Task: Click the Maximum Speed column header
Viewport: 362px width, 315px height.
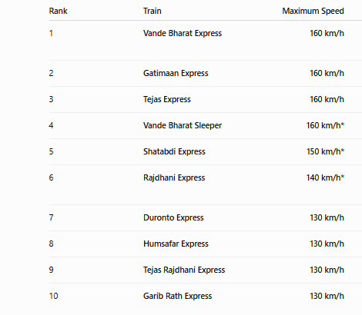Action: [x=313, y=11]
